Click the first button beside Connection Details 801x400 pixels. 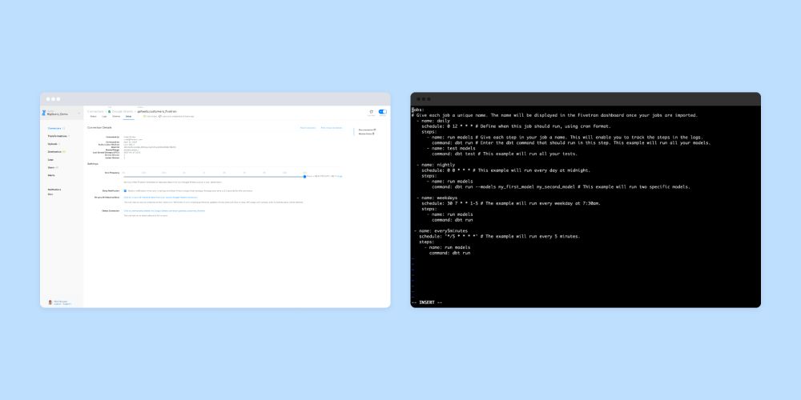point(308,127)
